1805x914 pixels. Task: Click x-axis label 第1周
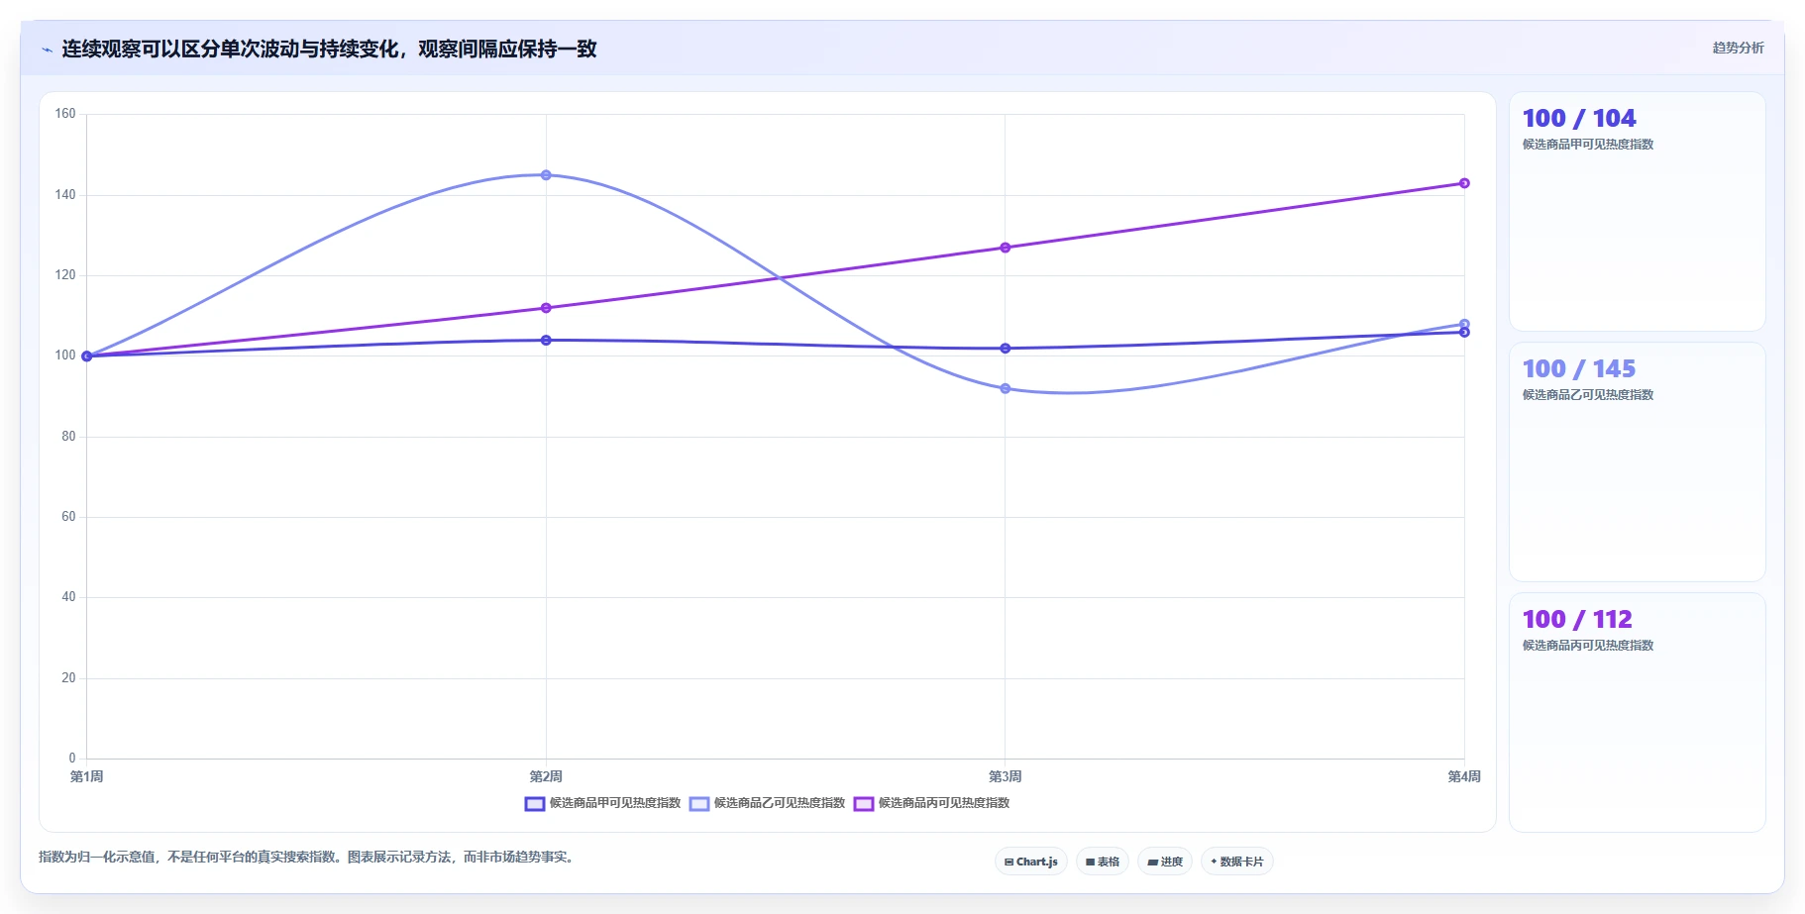point(87,777)
